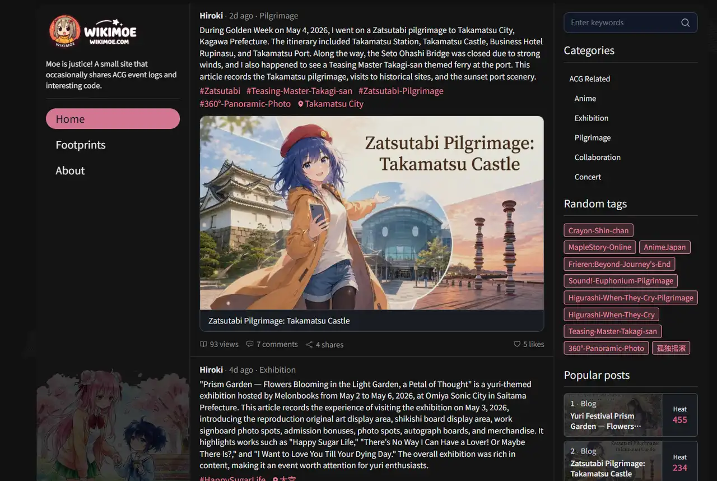The width and height of the screenshot is (717, 481).
Task: Select the Collaboration category
Action: pos(597,157)
